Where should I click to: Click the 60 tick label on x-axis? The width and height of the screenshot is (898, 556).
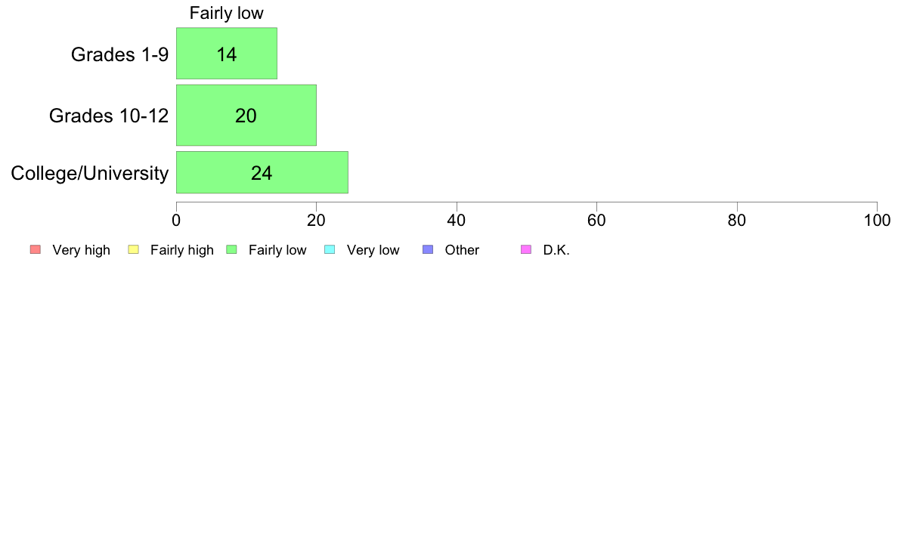(596, 221)
